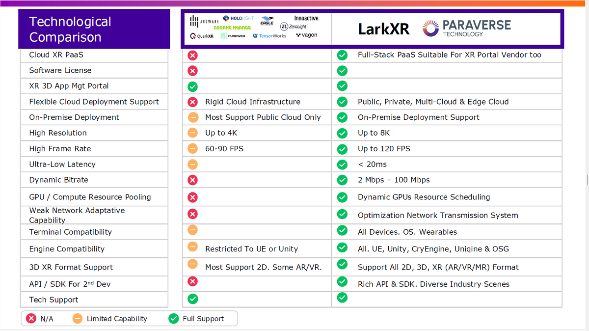Click the ZeroLight logo
Image resolution: width=589 pixels, height=331 pixels.
pyautogui.click(x=294, y=27)
